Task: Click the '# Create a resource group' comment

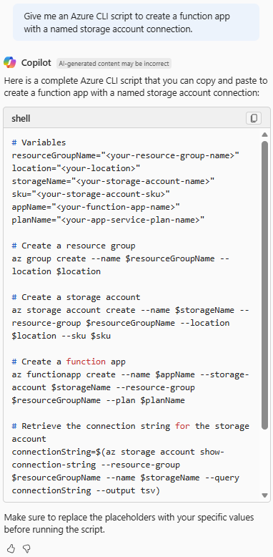Action: [x=74, y=246]
